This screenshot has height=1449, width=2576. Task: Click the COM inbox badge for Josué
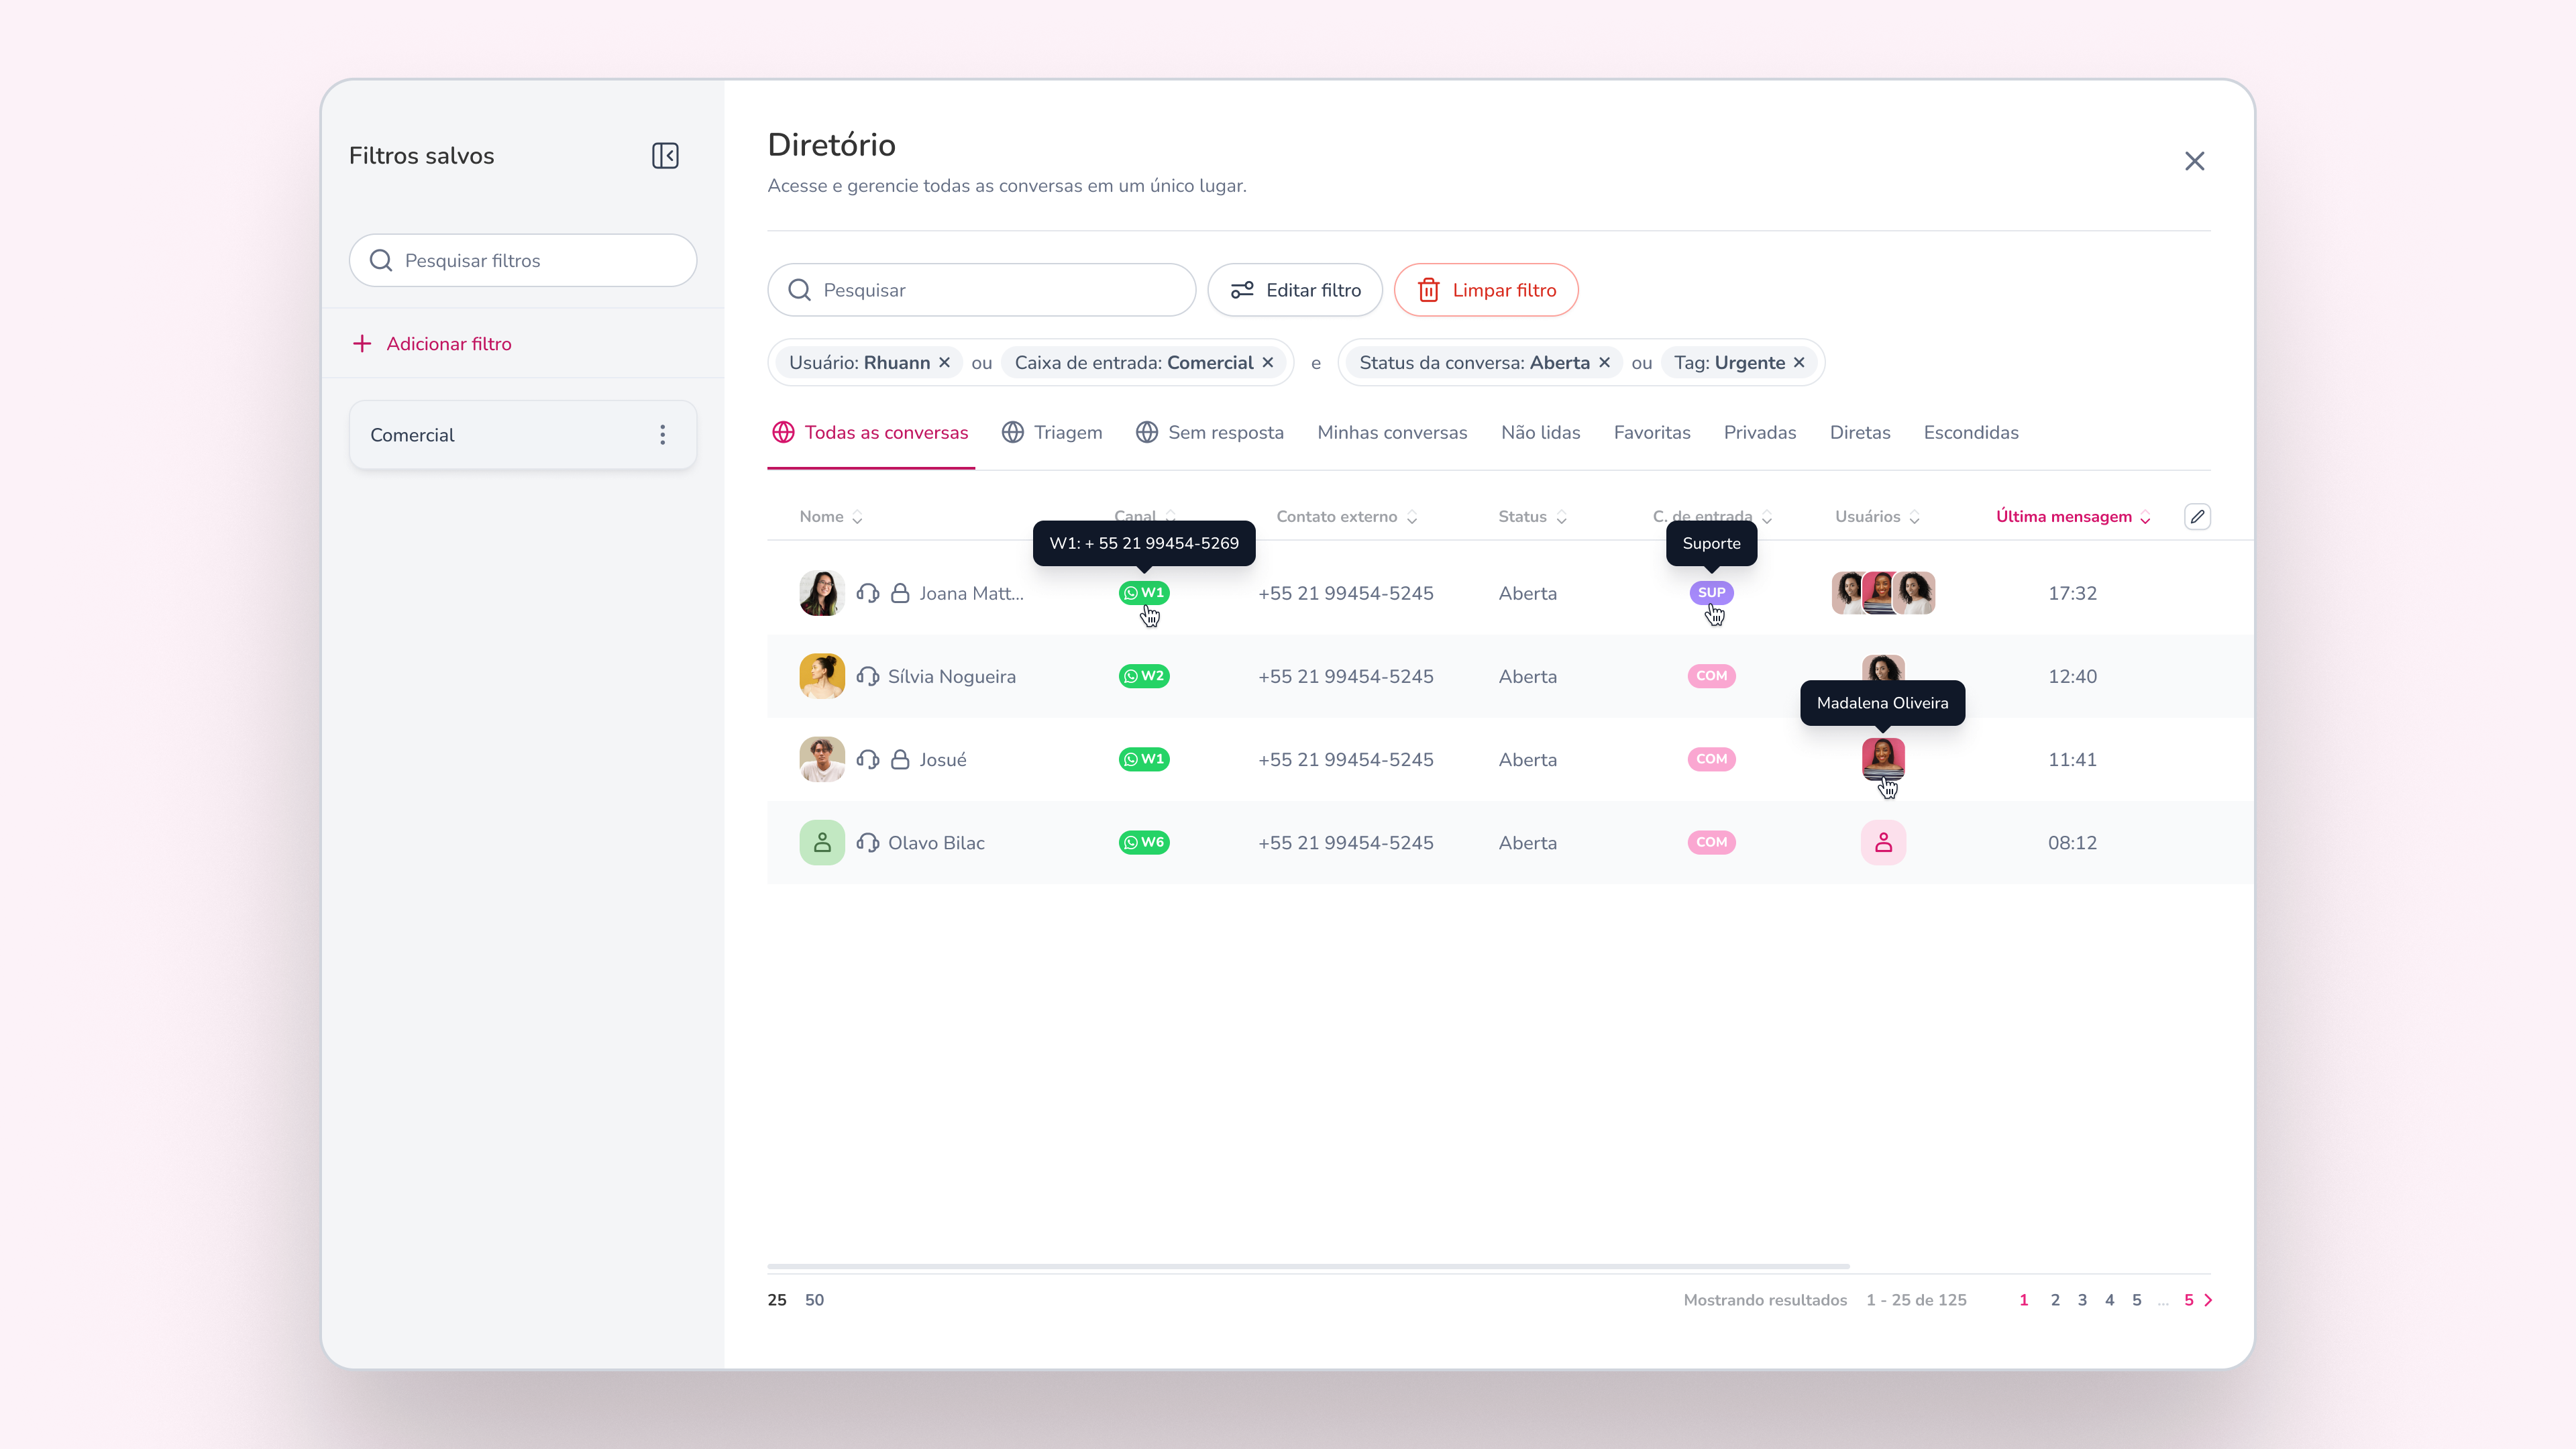(x=1711, y=759)
